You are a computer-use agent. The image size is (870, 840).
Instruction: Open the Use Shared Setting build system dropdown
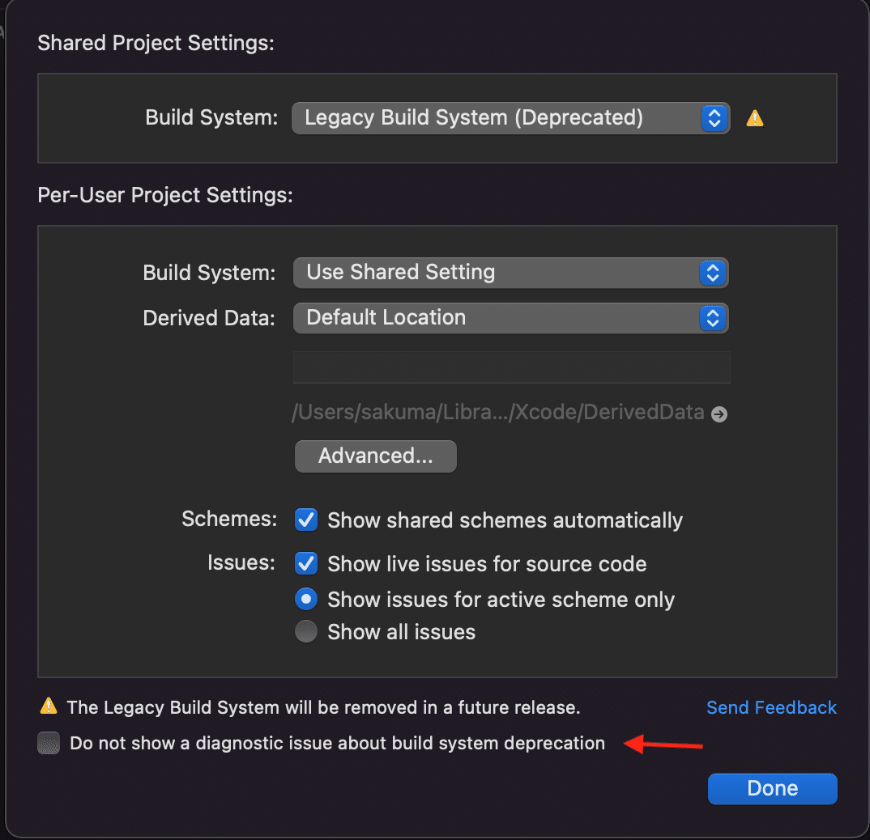coord(510,273)
